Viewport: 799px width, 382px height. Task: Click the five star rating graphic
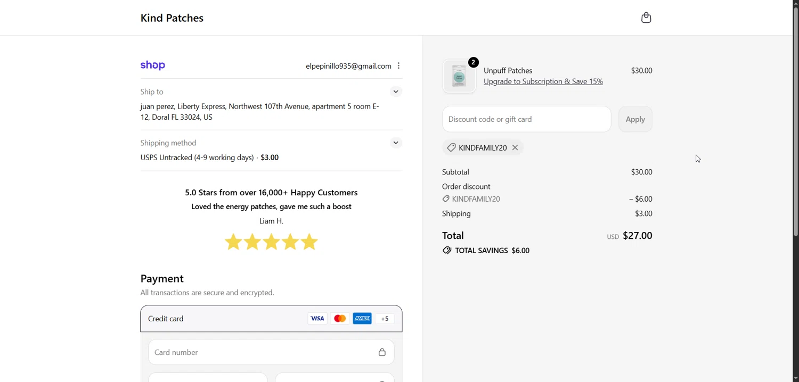(271, 242)
